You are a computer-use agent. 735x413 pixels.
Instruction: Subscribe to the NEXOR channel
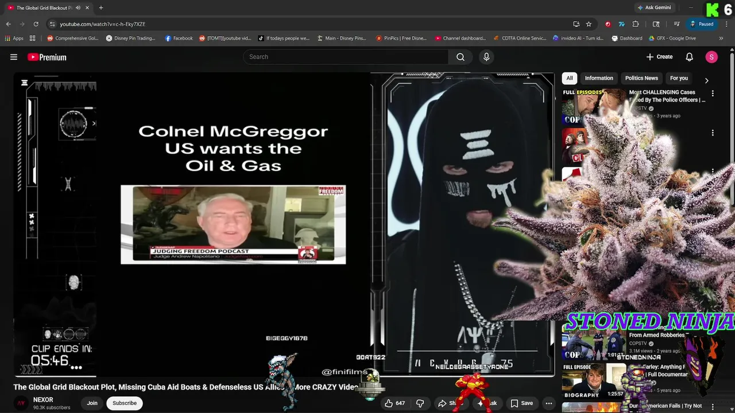click(x=125, y=403)
